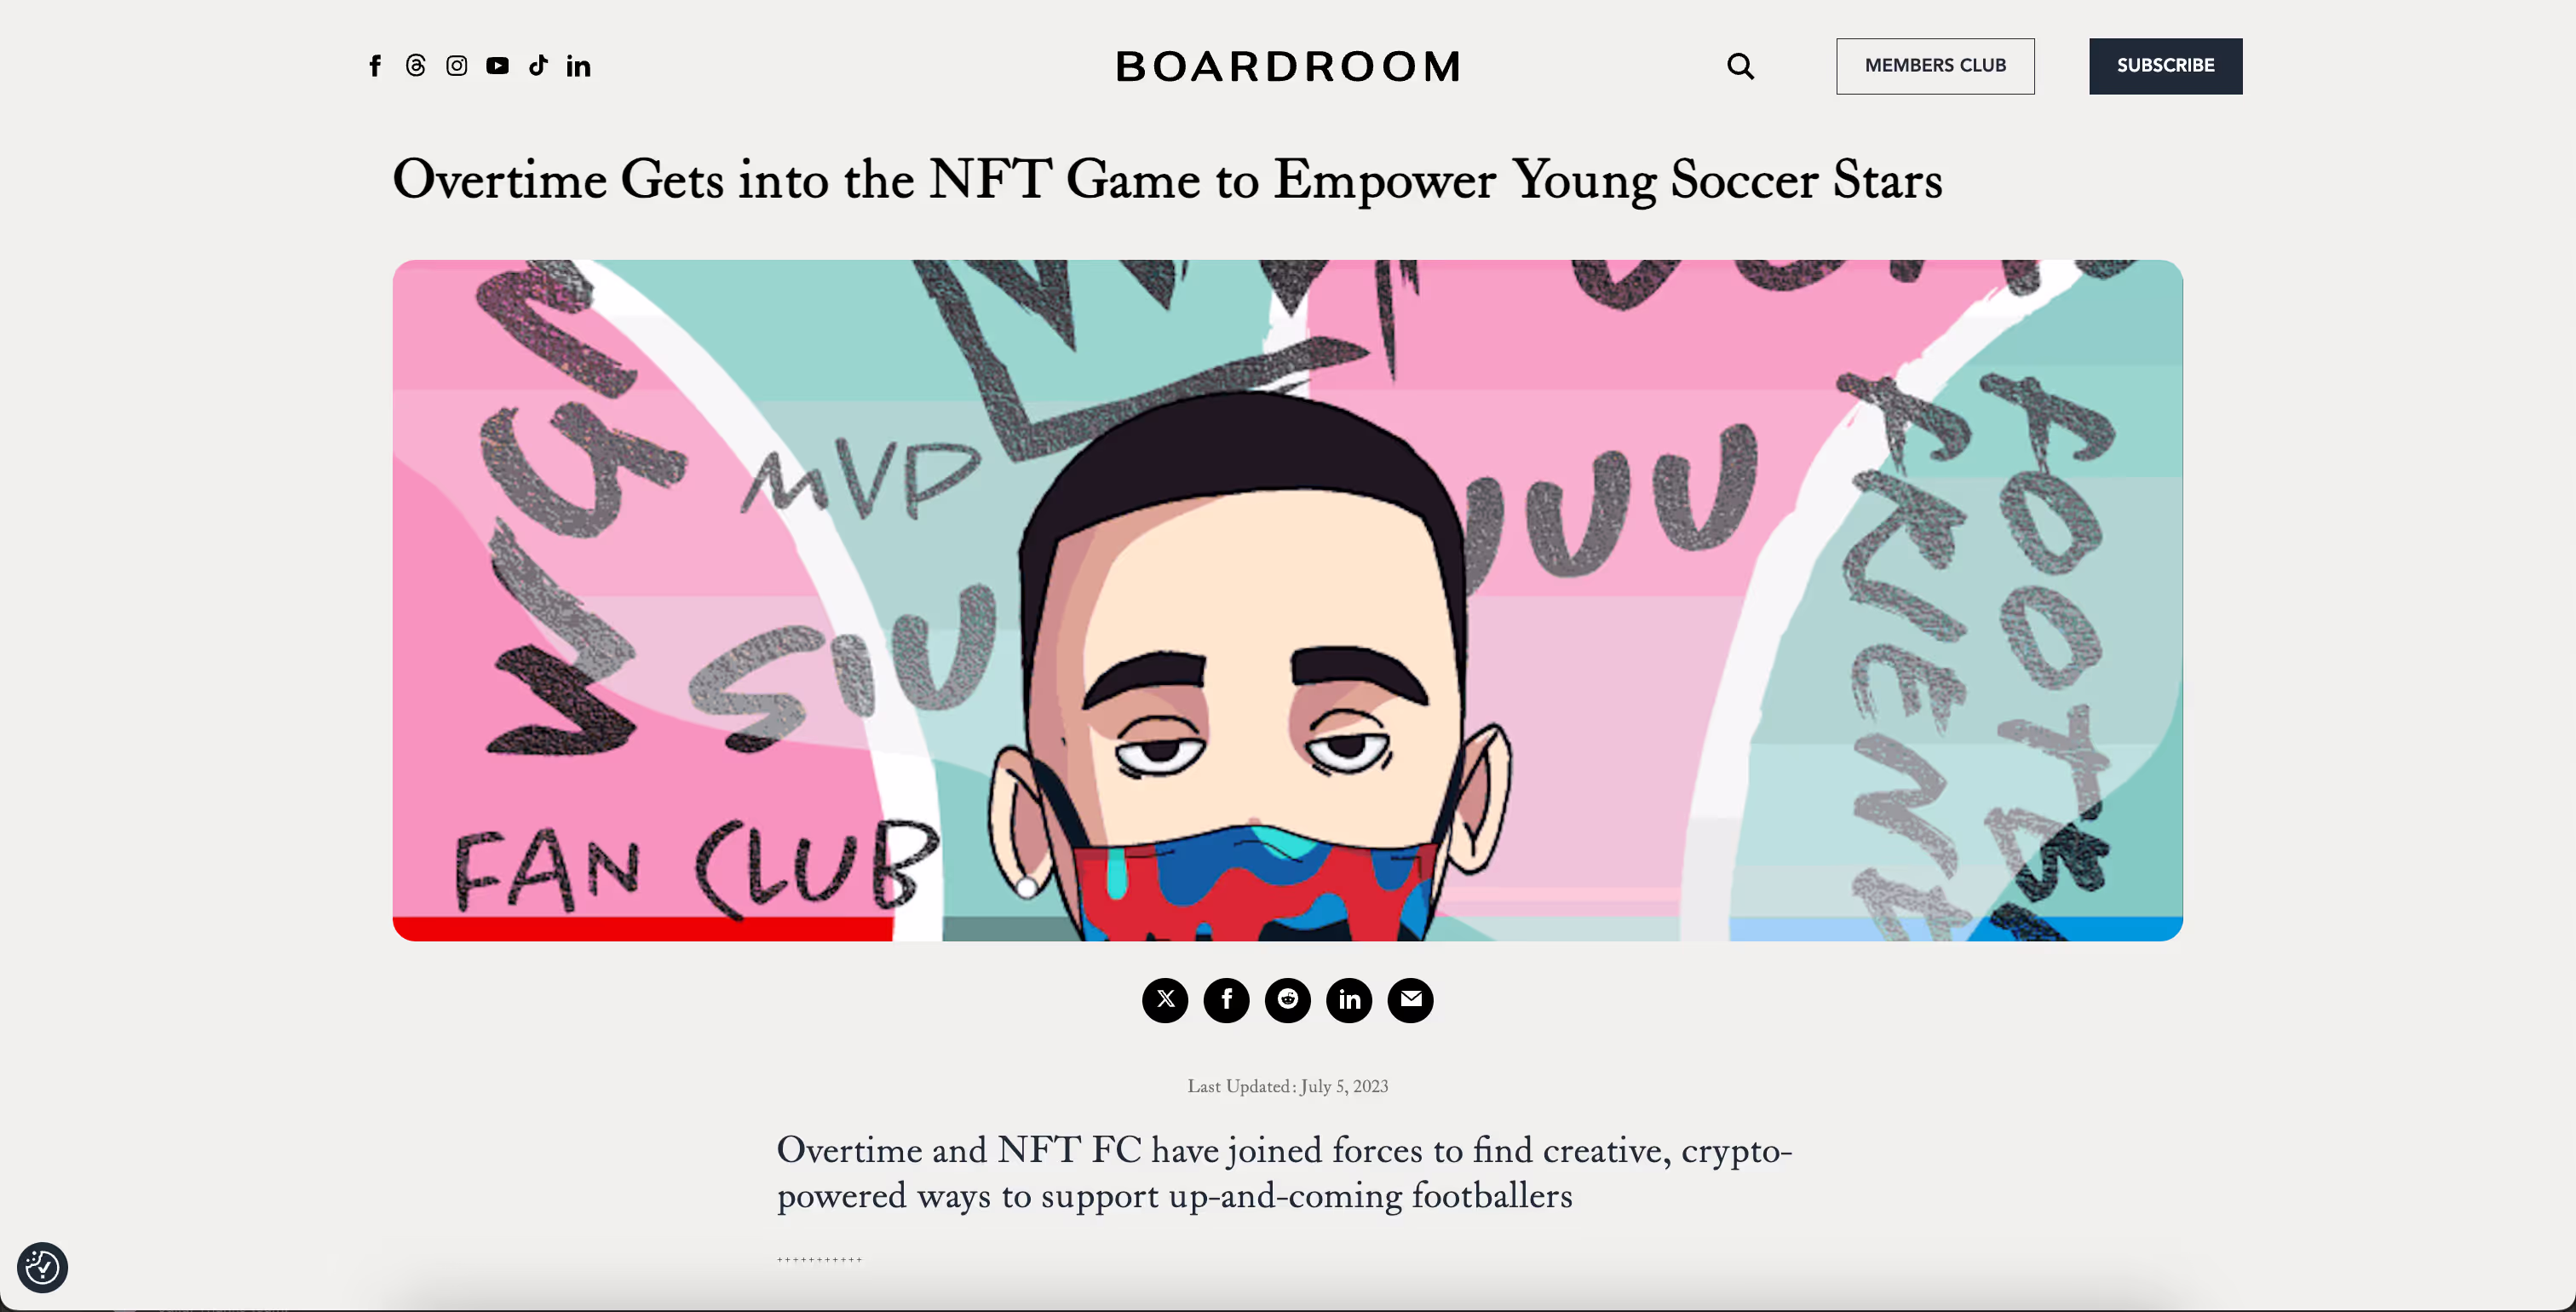Viewport: 2576px width, 1312px height.
Task: Click the article hero illustration
Action: (x=1288, y=600)
